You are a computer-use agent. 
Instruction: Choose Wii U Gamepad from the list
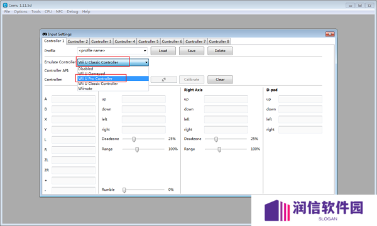tap(112, 73)
